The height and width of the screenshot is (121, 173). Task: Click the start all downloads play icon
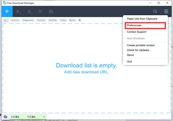coord(18,11)
